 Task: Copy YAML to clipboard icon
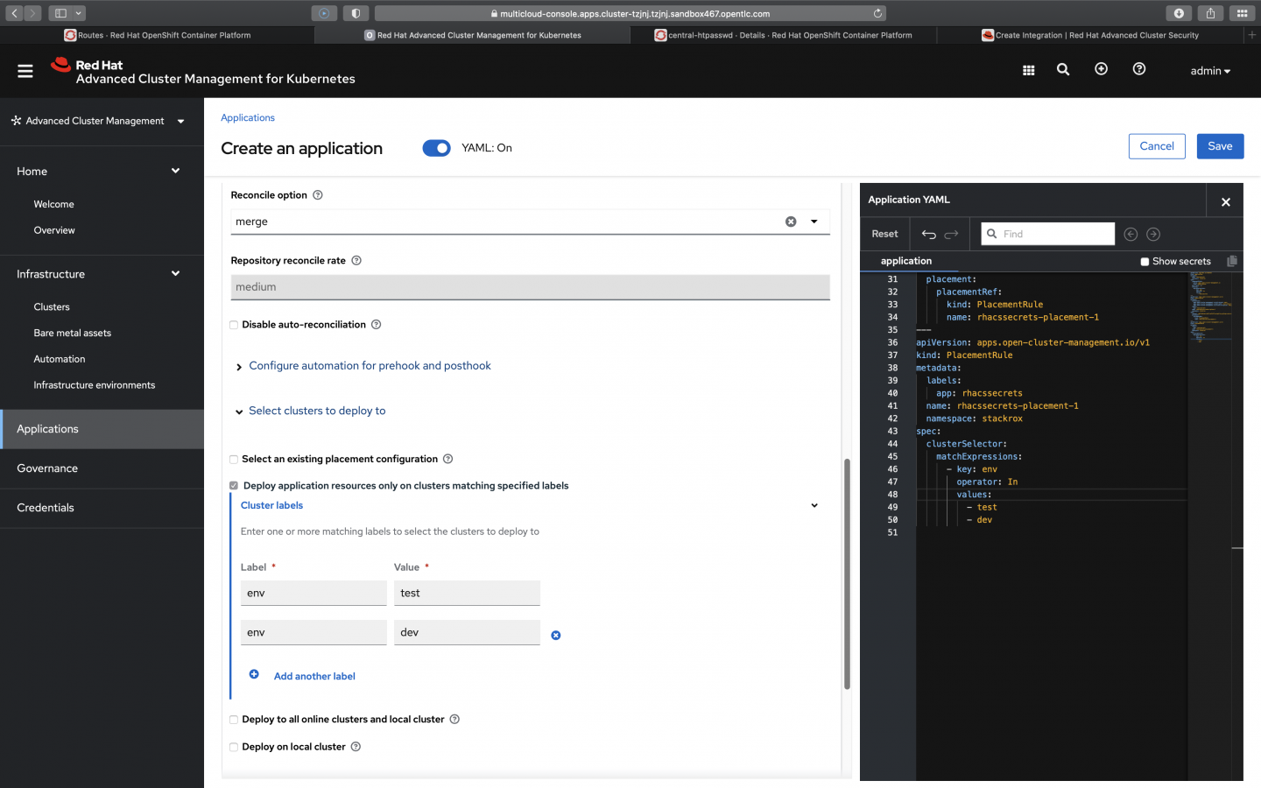click(x=1232, y=261)
